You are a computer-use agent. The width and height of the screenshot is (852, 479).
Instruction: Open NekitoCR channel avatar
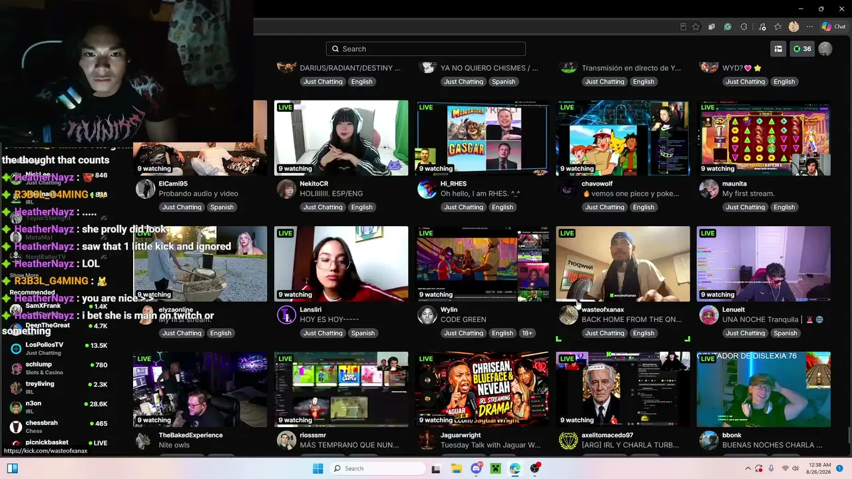click(286, 189)
